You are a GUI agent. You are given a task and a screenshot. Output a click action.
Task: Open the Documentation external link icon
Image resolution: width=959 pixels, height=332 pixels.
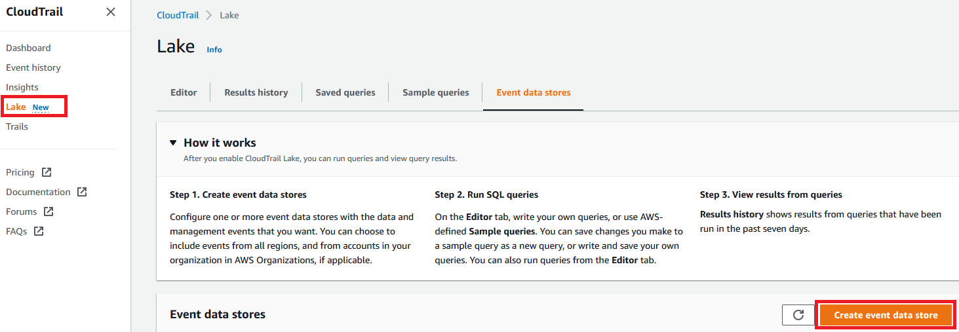click(x=82, y=192)
